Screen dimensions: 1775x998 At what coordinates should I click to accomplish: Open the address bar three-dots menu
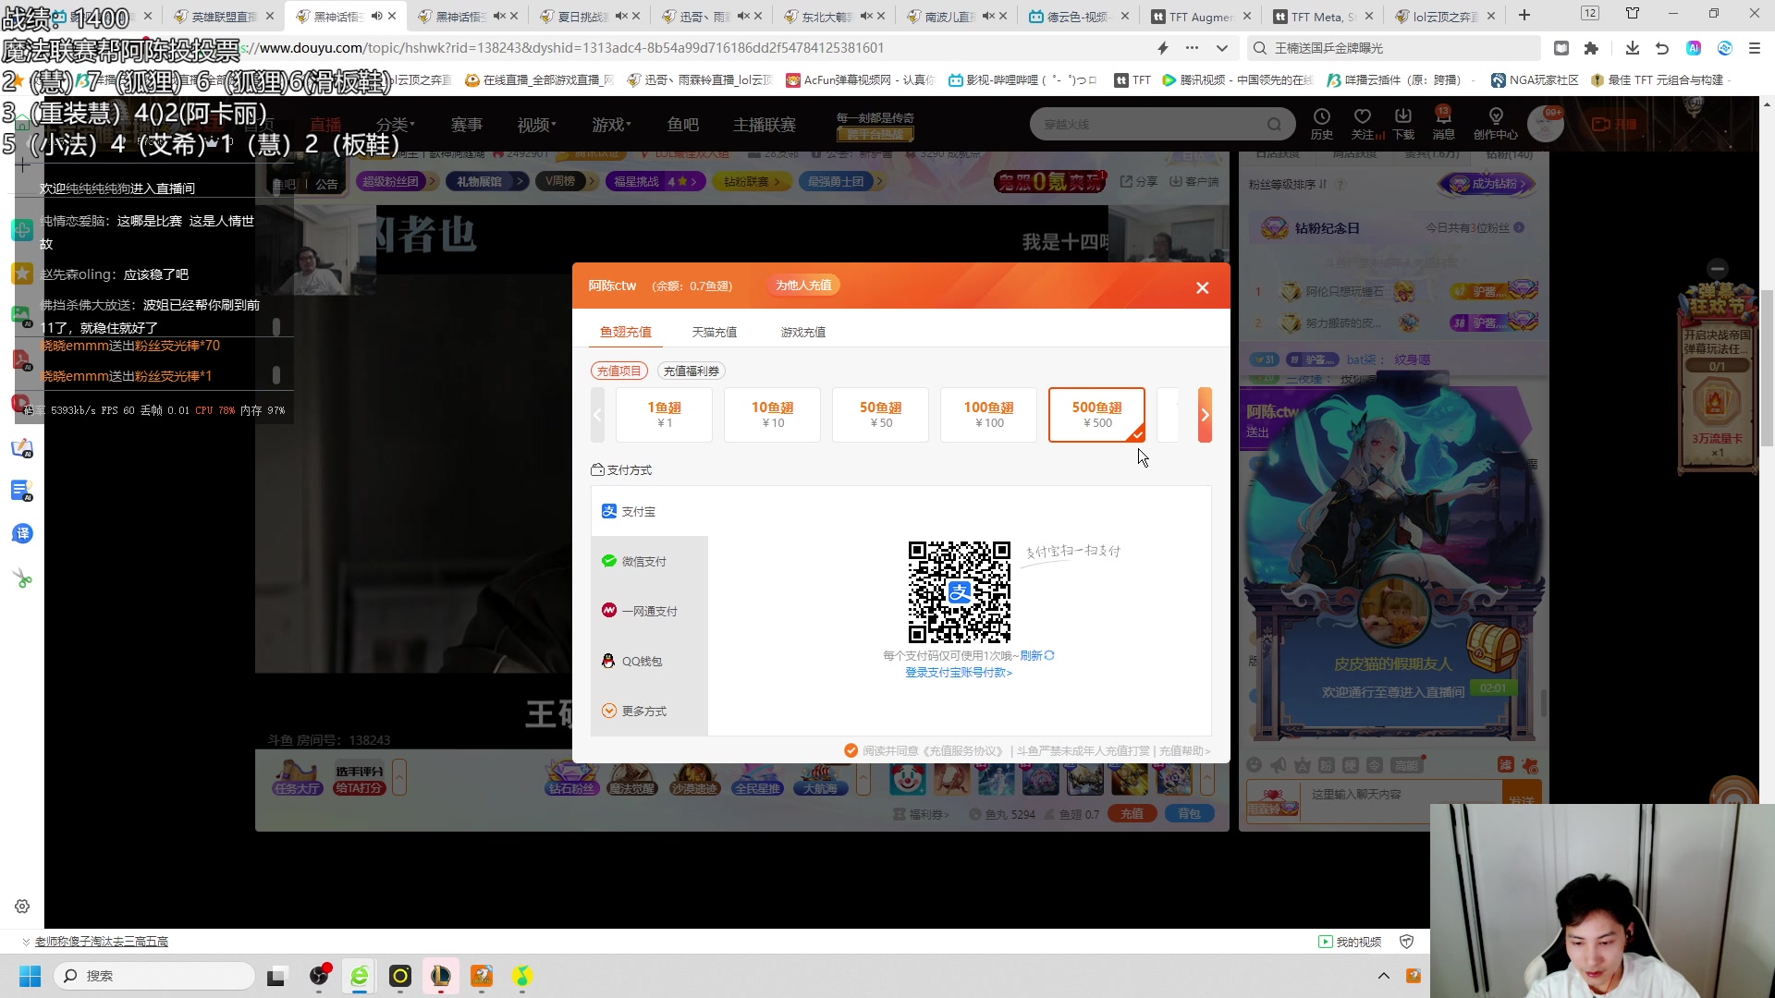point(1192,48)
